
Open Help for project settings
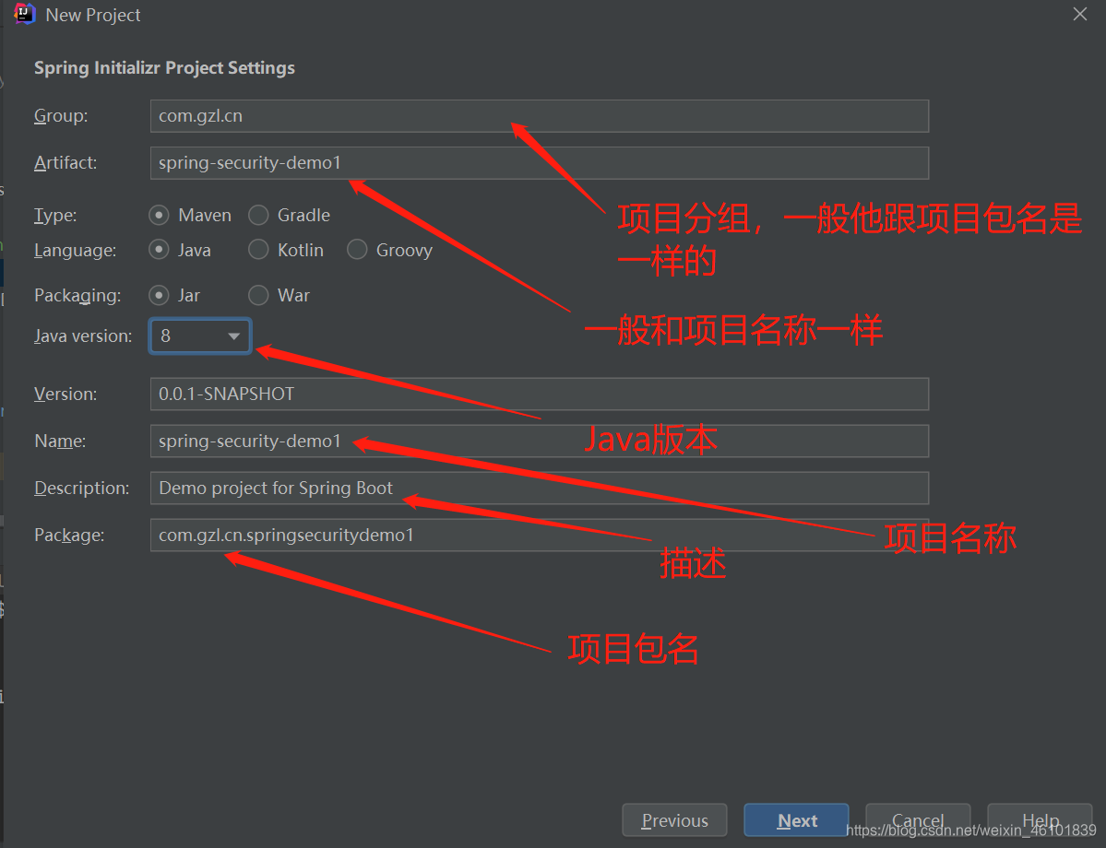[1040, 820]
